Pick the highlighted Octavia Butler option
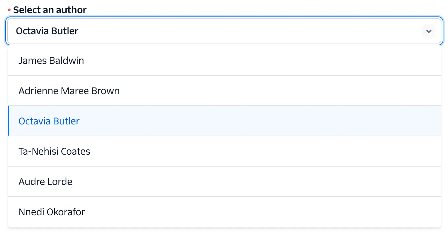Screen dimensions: 448x235 (x=49, y=121)
